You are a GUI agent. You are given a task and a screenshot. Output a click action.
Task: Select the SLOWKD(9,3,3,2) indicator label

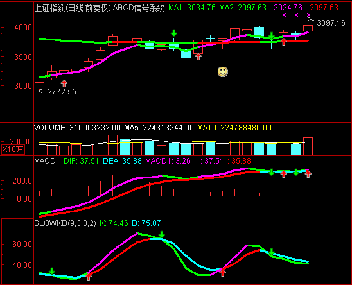65,223
